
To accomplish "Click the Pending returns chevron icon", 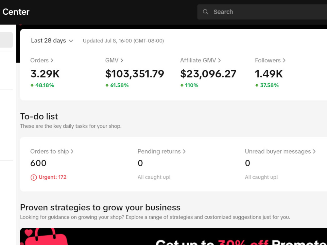I will 184,152.
